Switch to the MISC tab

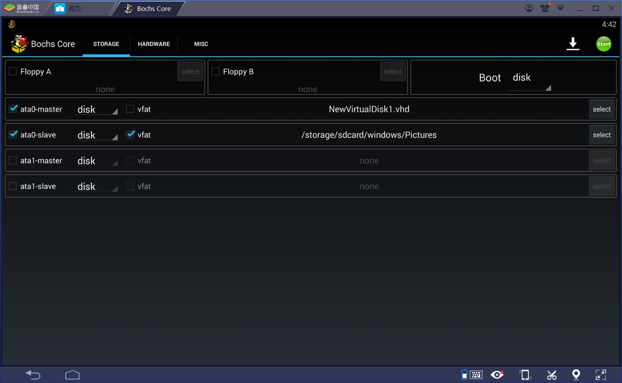201,44
